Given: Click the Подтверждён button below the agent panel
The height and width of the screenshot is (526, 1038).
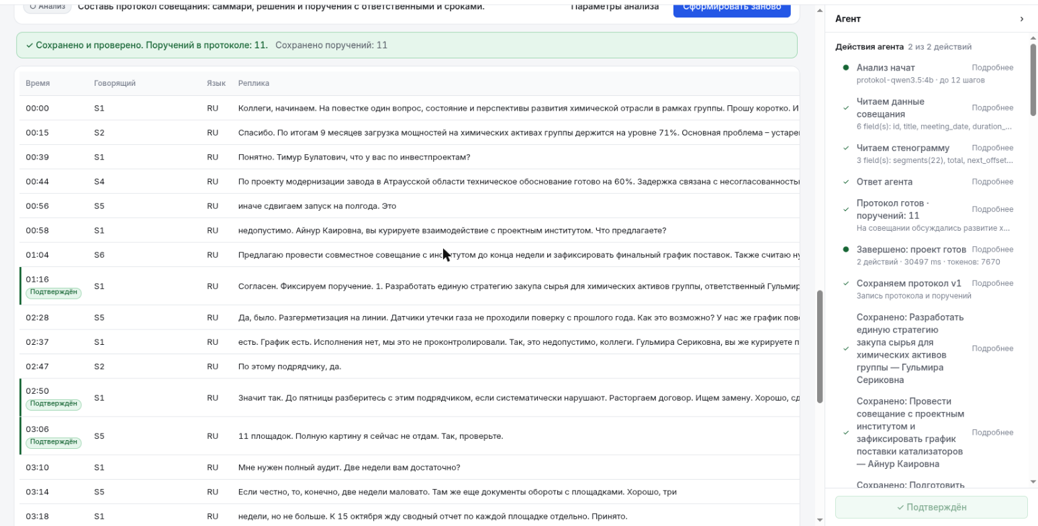Looking at the screenshot, I should (931, 507).
